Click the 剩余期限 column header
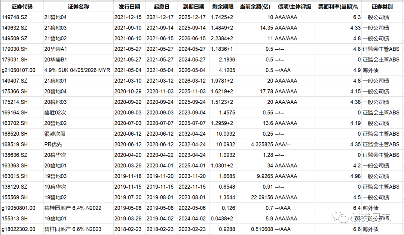The height and width of the screenshot is (235, 404). [223, 7]
